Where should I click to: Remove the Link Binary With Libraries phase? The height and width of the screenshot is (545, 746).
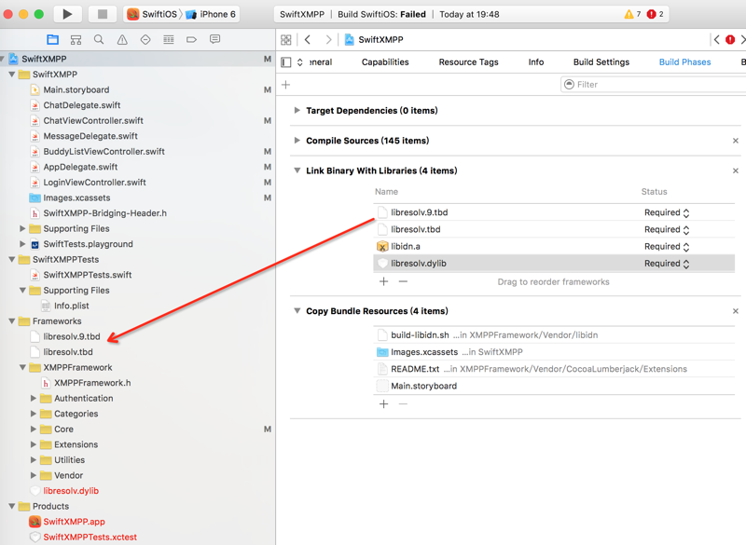point(736,170)
